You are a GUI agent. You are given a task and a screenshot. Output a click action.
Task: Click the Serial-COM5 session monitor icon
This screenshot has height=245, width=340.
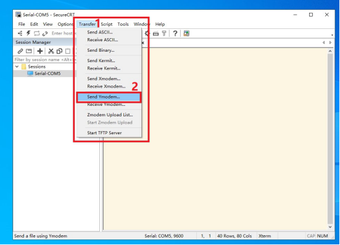coord(30,73)
